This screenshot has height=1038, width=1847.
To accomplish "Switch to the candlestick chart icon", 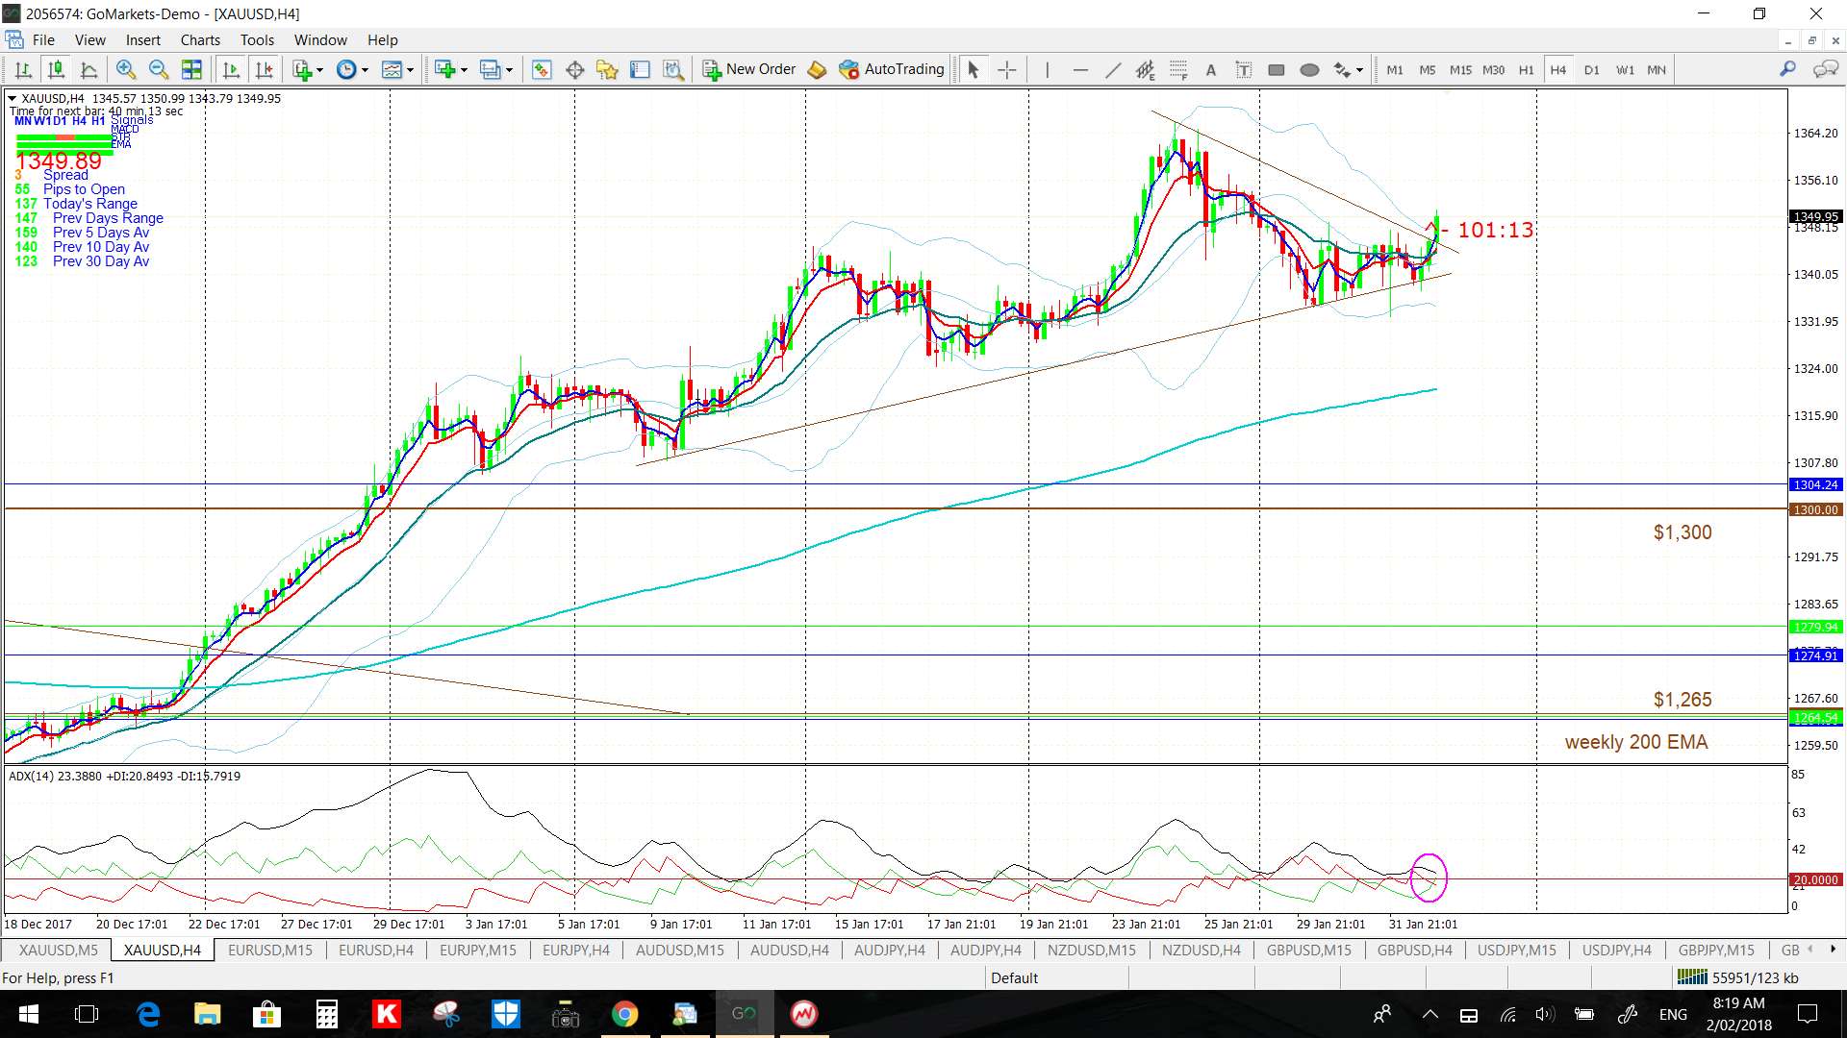I will click(56, 69).
